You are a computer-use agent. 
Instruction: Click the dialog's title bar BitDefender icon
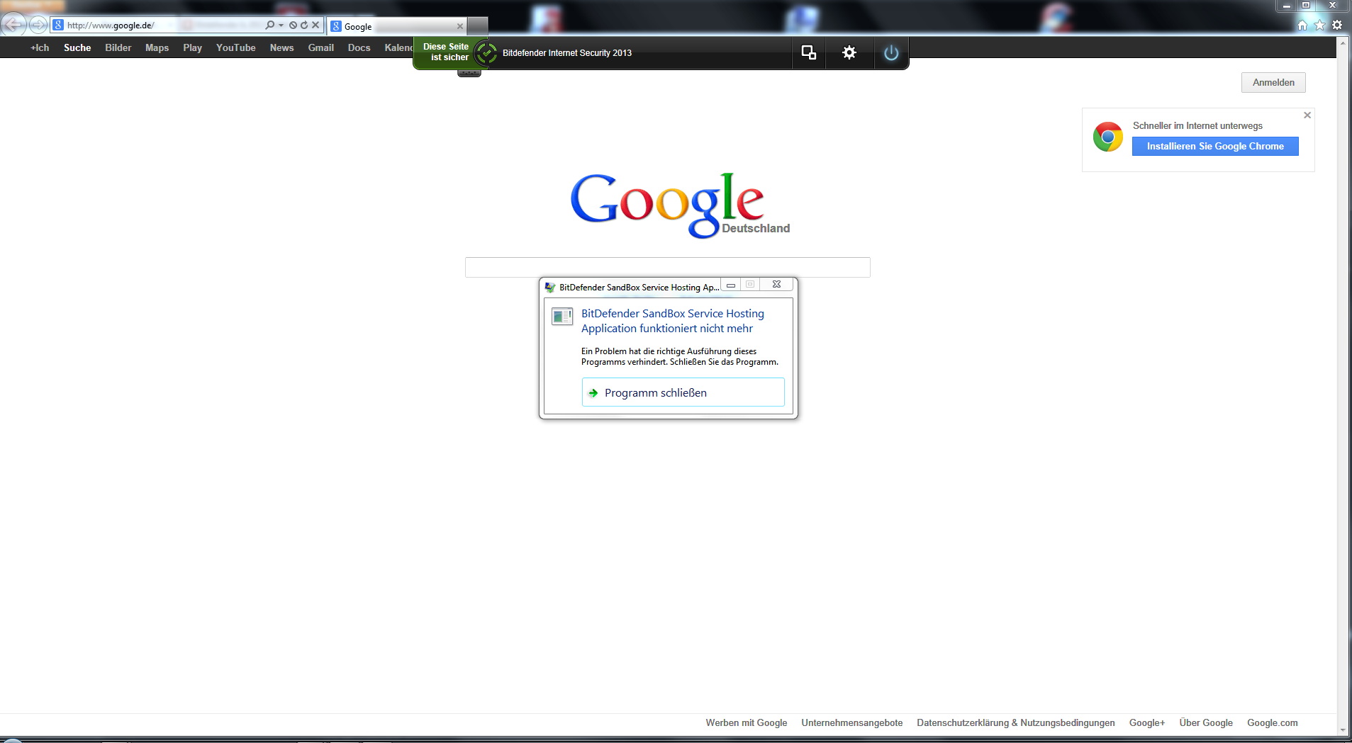[549, 287]
